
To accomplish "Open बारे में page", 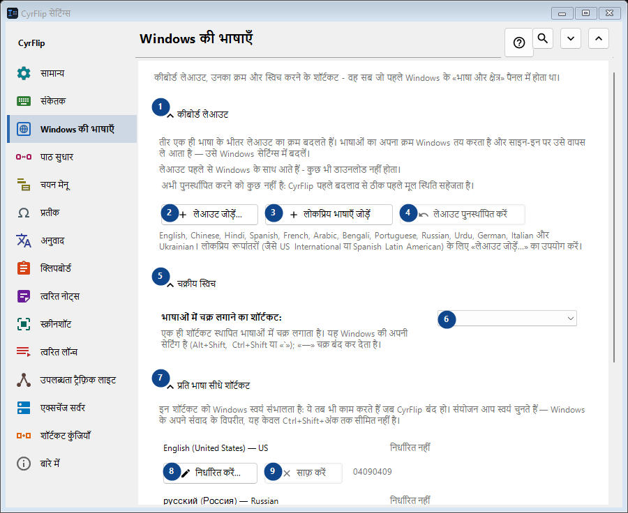I will (72, 464).
